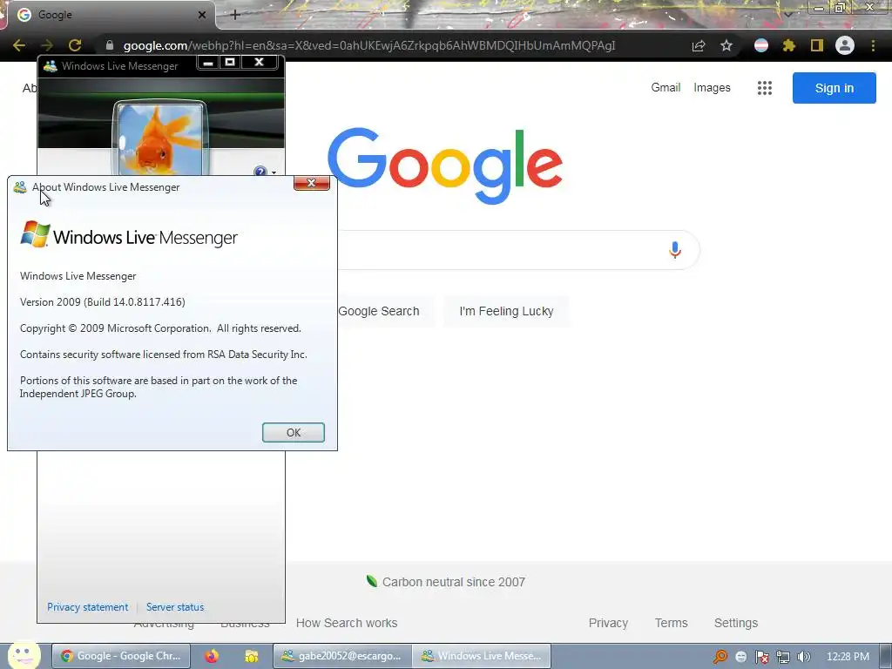
Task: Click the Google logo
Action: pos(445,166)
